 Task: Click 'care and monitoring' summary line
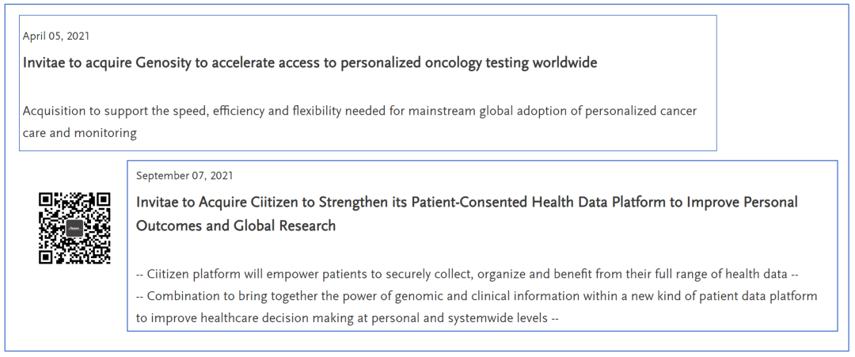80,132
